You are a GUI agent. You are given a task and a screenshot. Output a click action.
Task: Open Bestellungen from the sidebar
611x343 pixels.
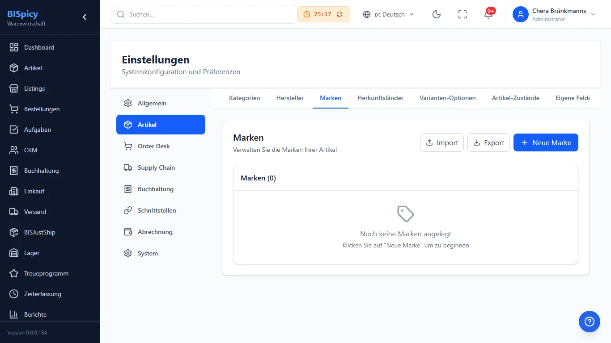[50, 109]
